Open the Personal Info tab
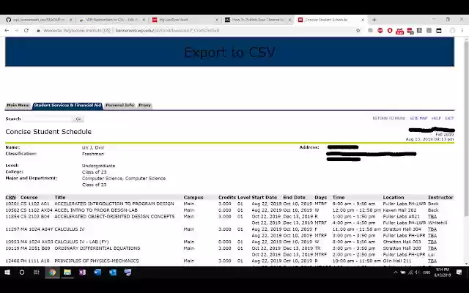This screenshot has width=469, height=293. click(x=119, y=105)
